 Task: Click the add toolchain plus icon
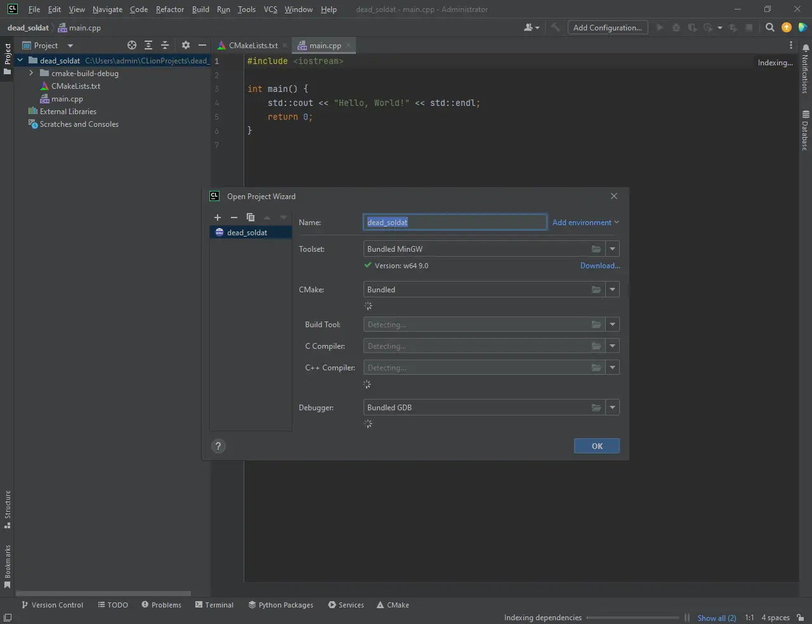click(218, 218)
